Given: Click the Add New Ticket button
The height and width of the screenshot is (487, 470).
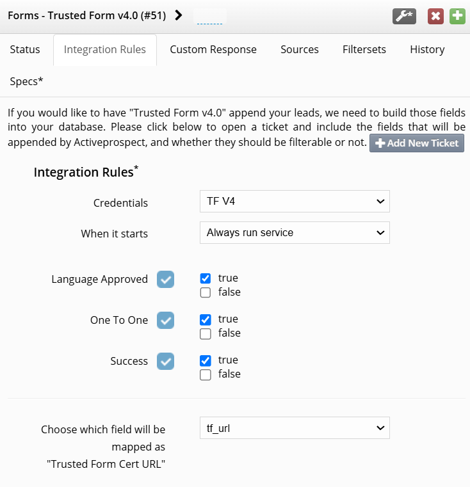Looking at the screenshot, I should click(x=417, y=143).
